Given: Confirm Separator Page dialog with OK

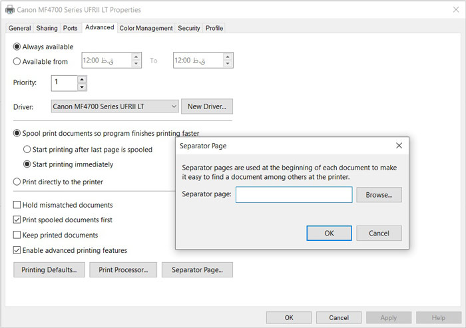Looking at the screenshot, I should coord(329,234).
